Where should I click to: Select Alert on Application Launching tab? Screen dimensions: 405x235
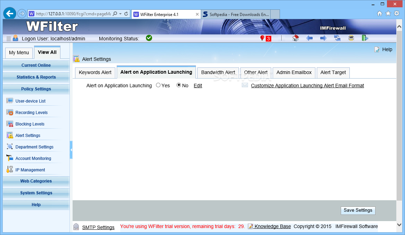[156, 72]
